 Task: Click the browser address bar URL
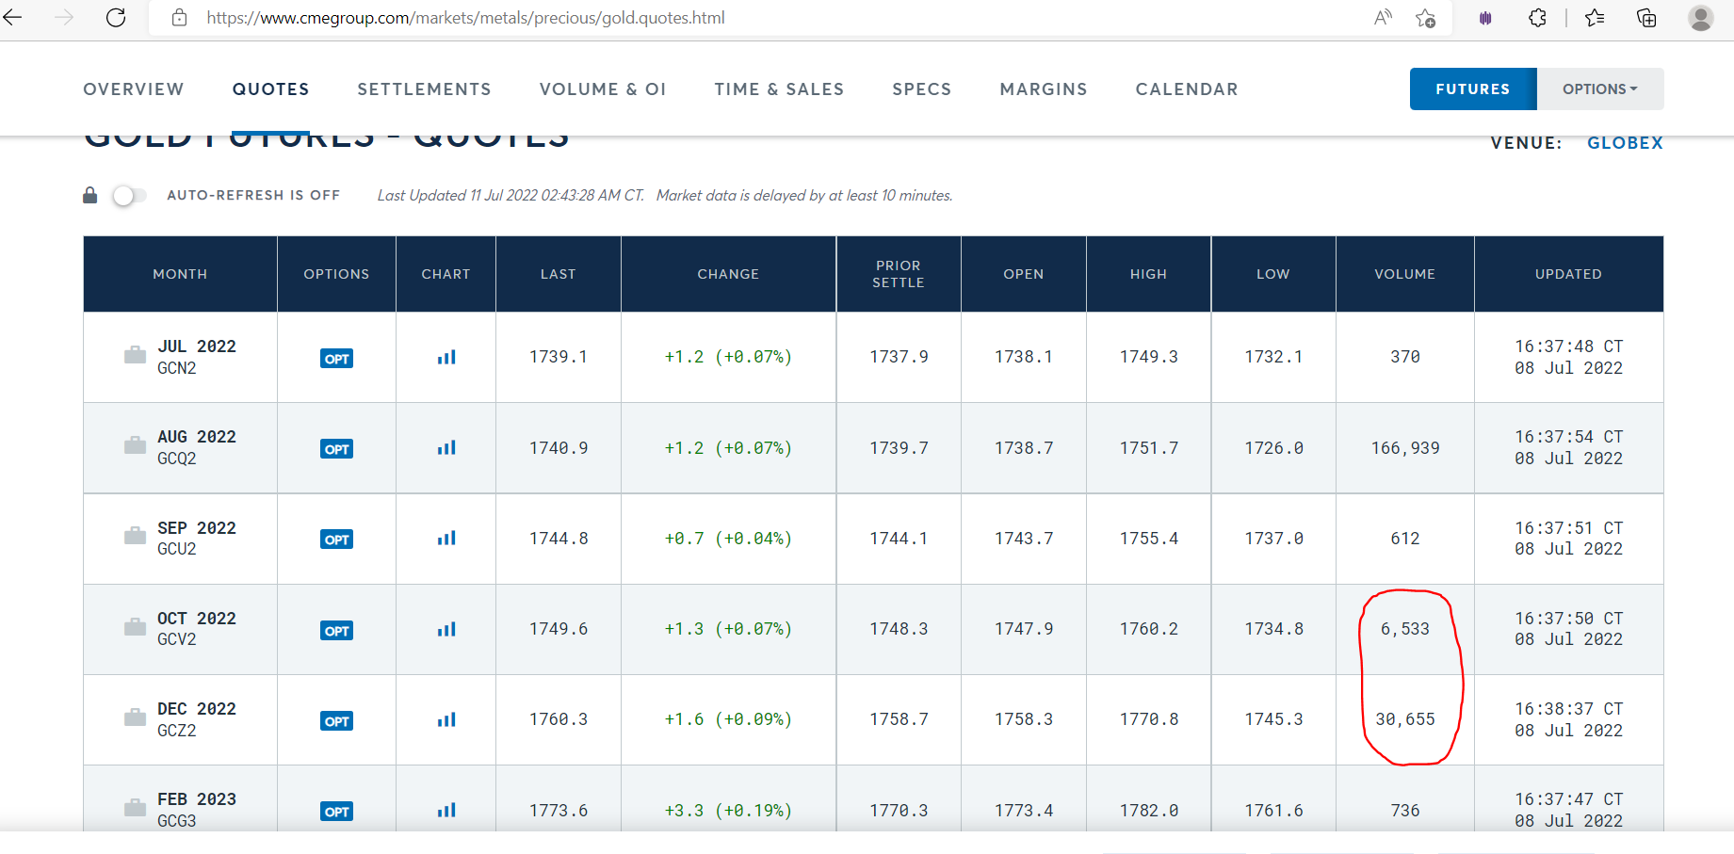[x=465, y=18]
